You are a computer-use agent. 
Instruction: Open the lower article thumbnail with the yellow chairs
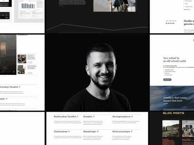point(22,69)
